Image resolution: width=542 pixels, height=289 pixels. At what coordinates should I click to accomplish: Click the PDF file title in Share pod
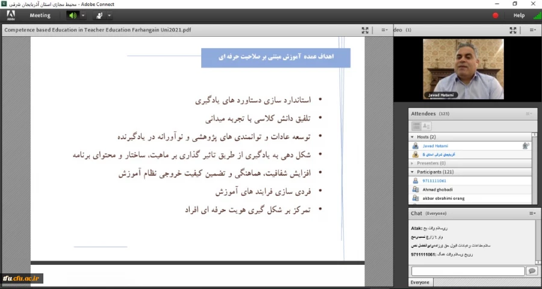tap(98, 30)
